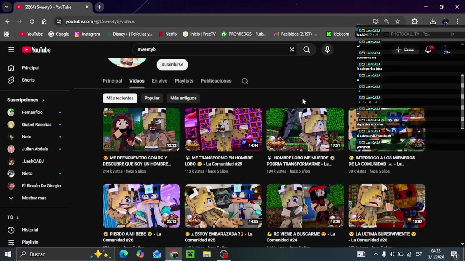Filter videos by Popular
Screen dimensions: 465x261
click(x=152, y=98)
